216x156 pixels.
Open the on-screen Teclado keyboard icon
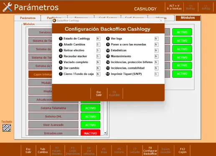coord(7,128)
